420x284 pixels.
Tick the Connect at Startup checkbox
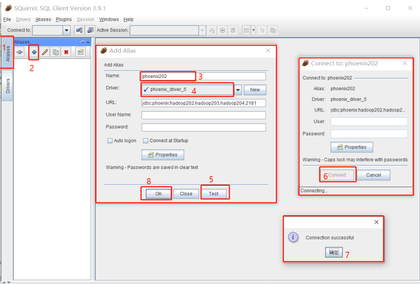pos(145,141)
